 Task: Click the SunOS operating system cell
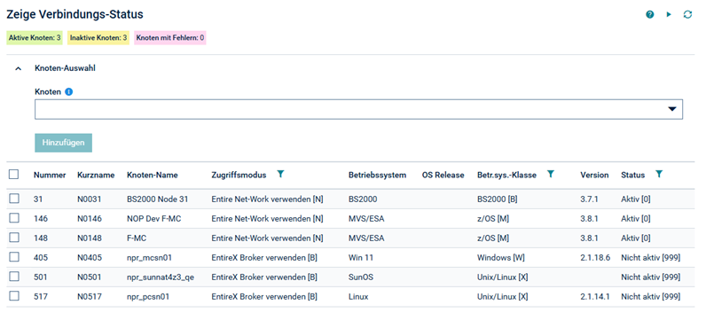click(361, 277)
